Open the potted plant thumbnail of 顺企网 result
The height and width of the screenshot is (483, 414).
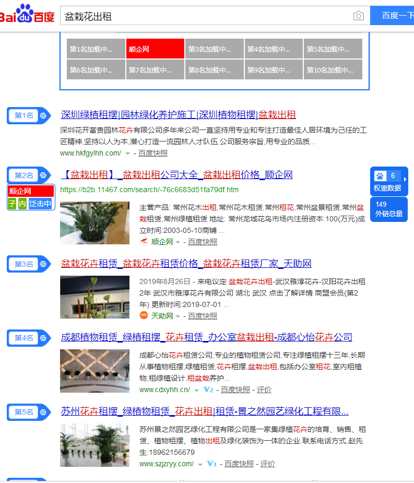pos(95,223)
